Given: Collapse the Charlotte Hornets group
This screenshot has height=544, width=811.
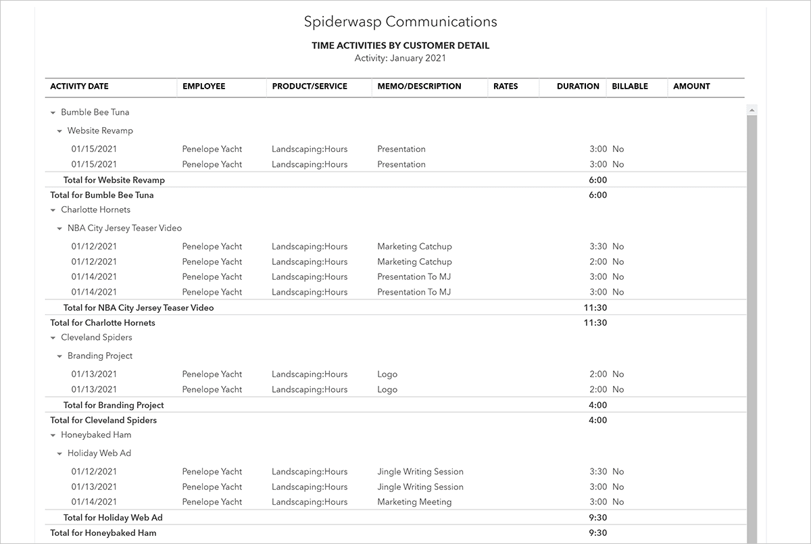Looking at the screenshot, I should coord(53,210).
